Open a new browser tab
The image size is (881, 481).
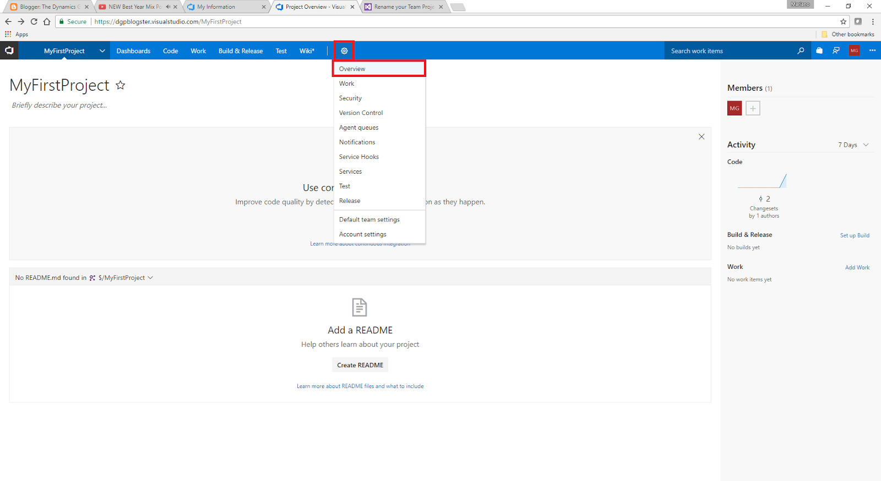(458, 7)
